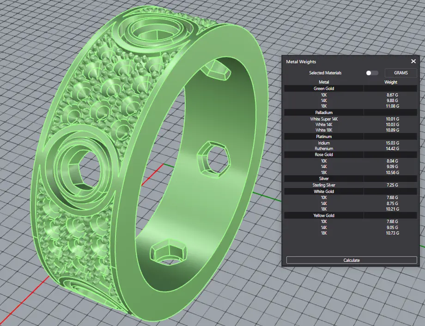Screen dimensions: 425x326
Task: Click the GRAMS unit button
Action: 401,73
